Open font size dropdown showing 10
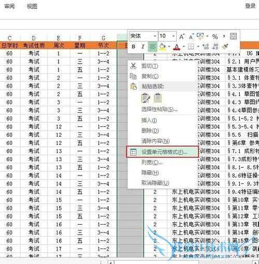This screenshot has width=259, height=264. click(x=173, y=36)
